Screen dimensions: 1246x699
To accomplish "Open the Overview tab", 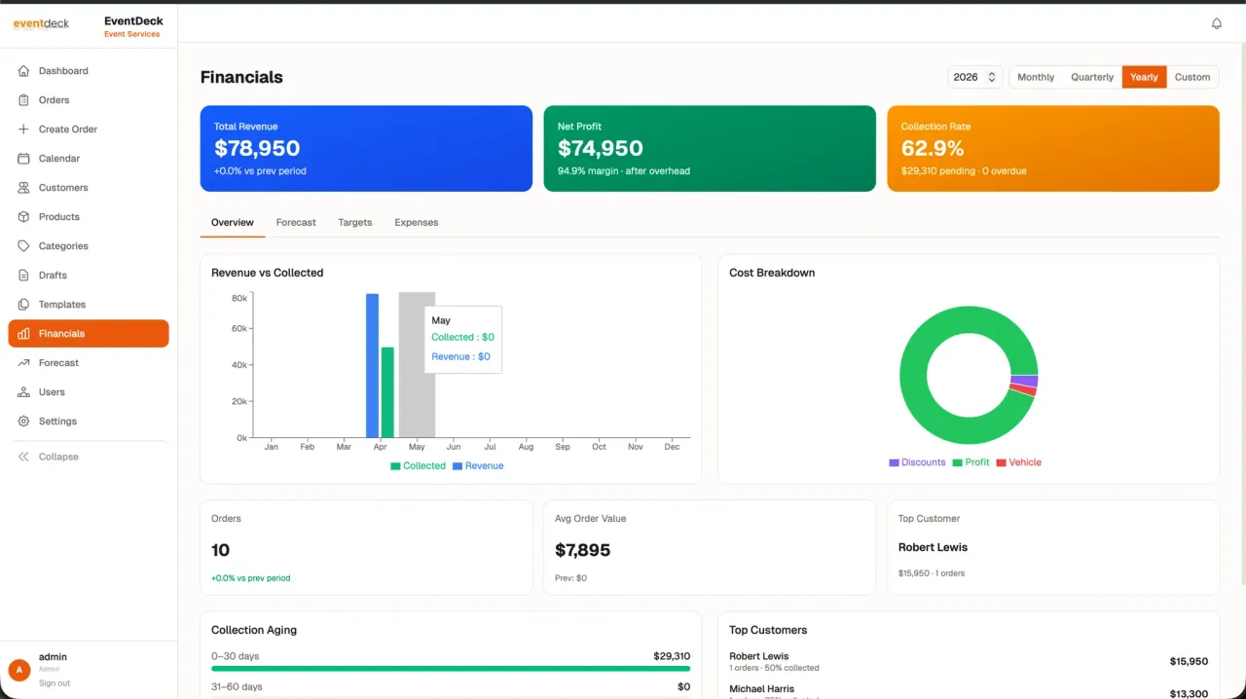I will (x=233, y=223).
